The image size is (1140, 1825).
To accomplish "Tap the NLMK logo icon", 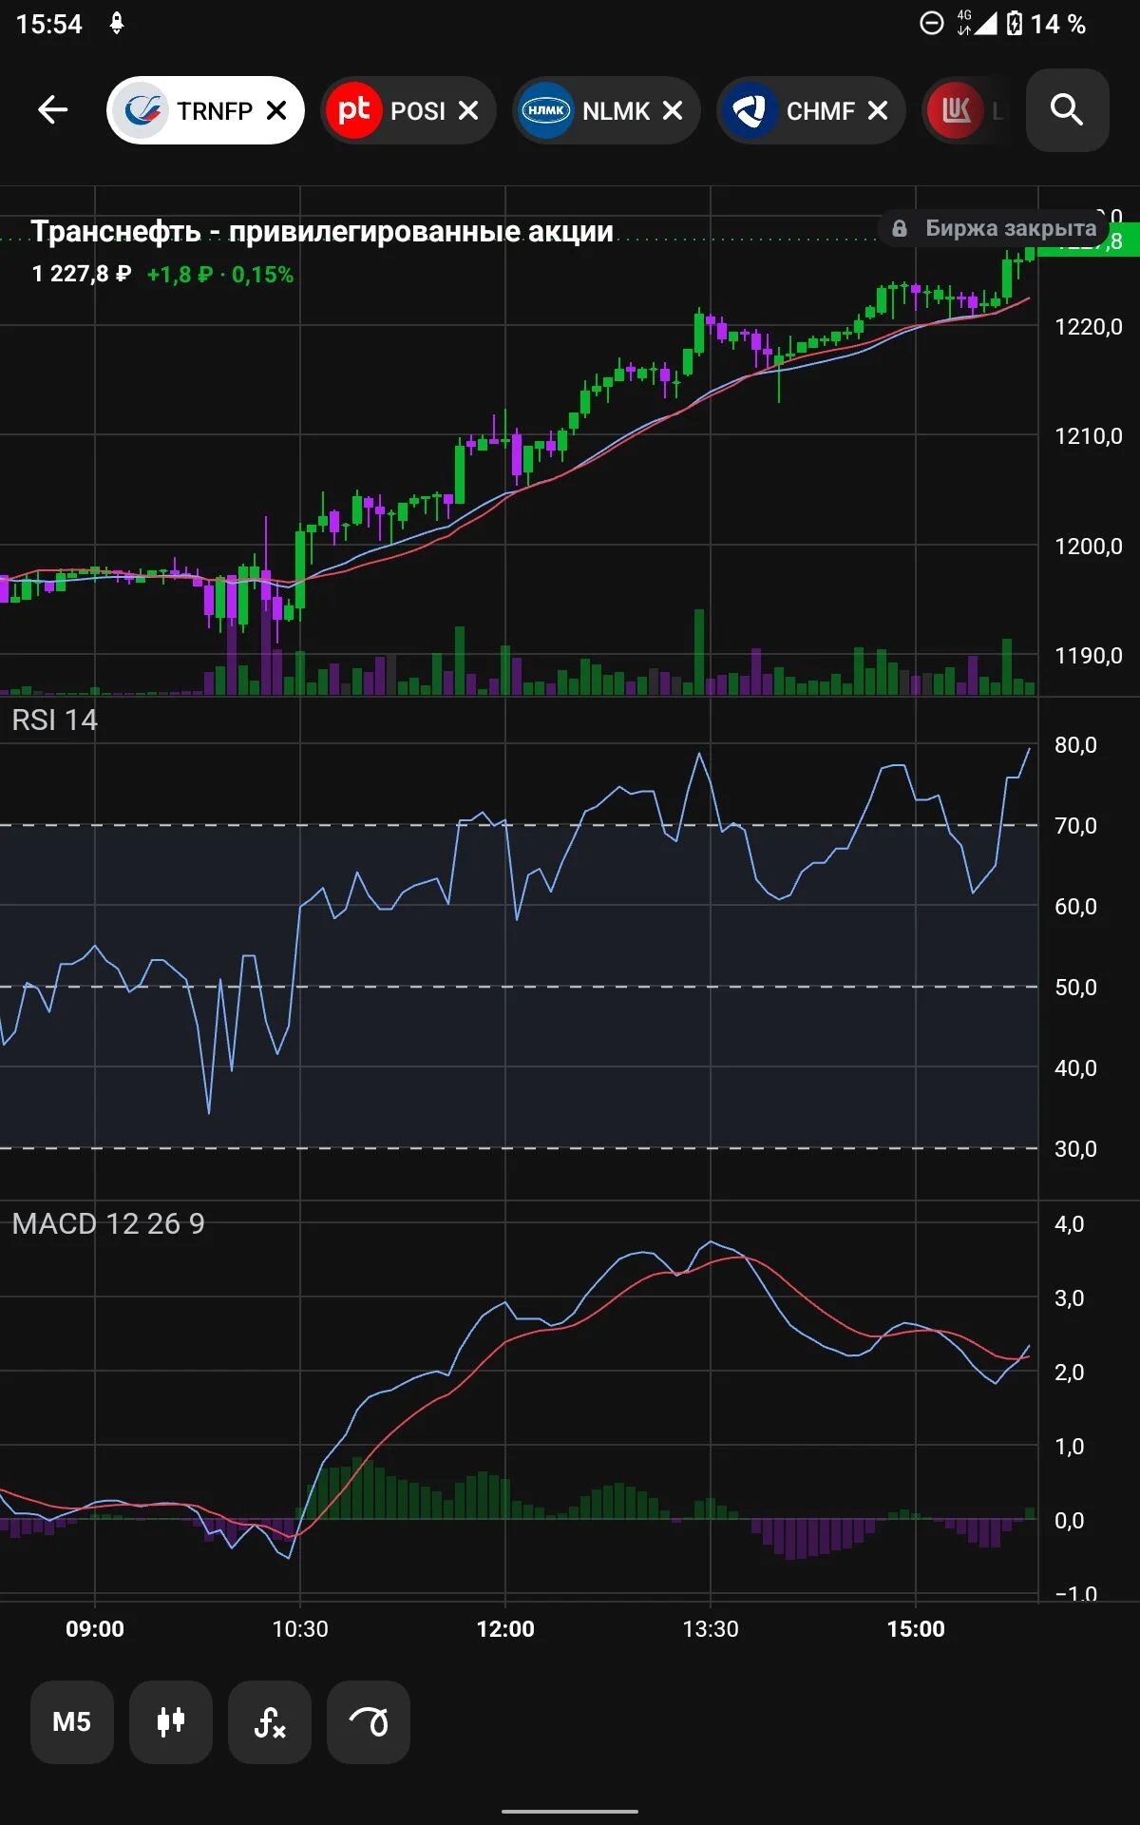I will pyautogui.click(x=545, y=110).
